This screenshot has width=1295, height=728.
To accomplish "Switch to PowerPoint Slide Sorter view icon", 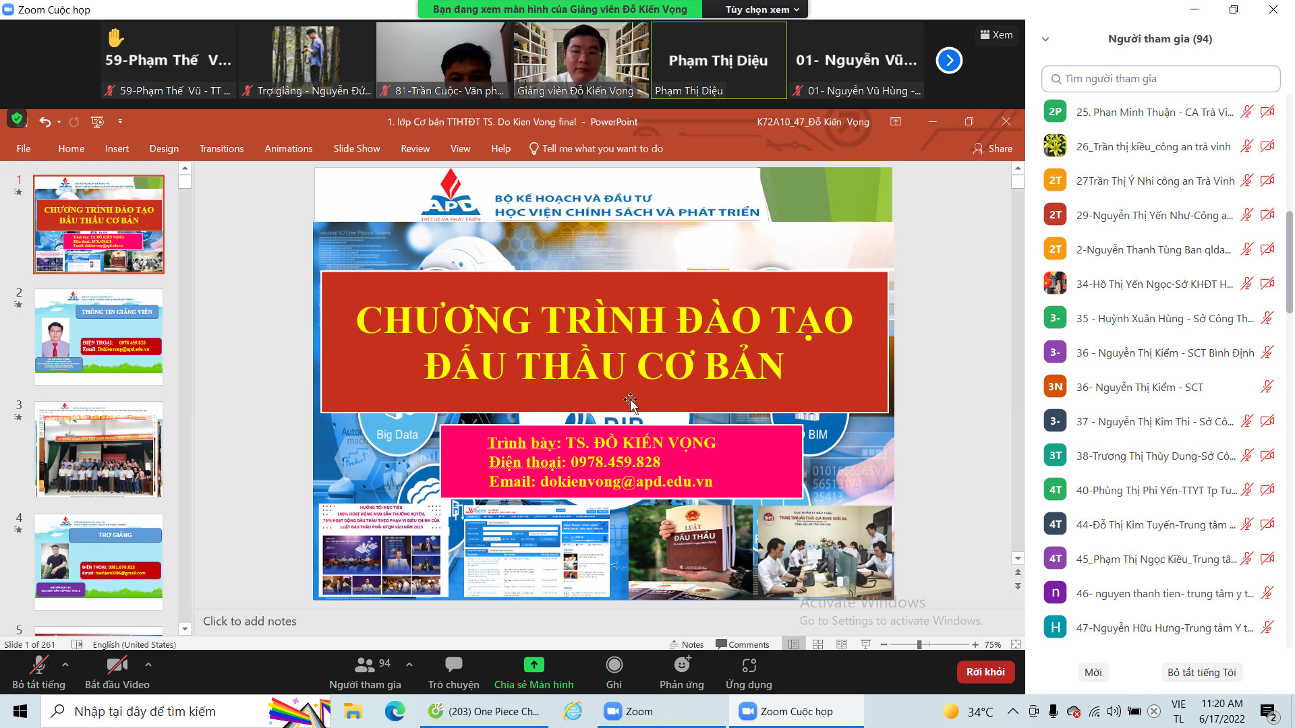I will [x=817, y=644].
